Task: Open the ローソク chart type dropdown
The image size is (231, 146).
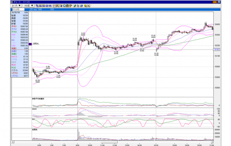Action: (16, 6)
